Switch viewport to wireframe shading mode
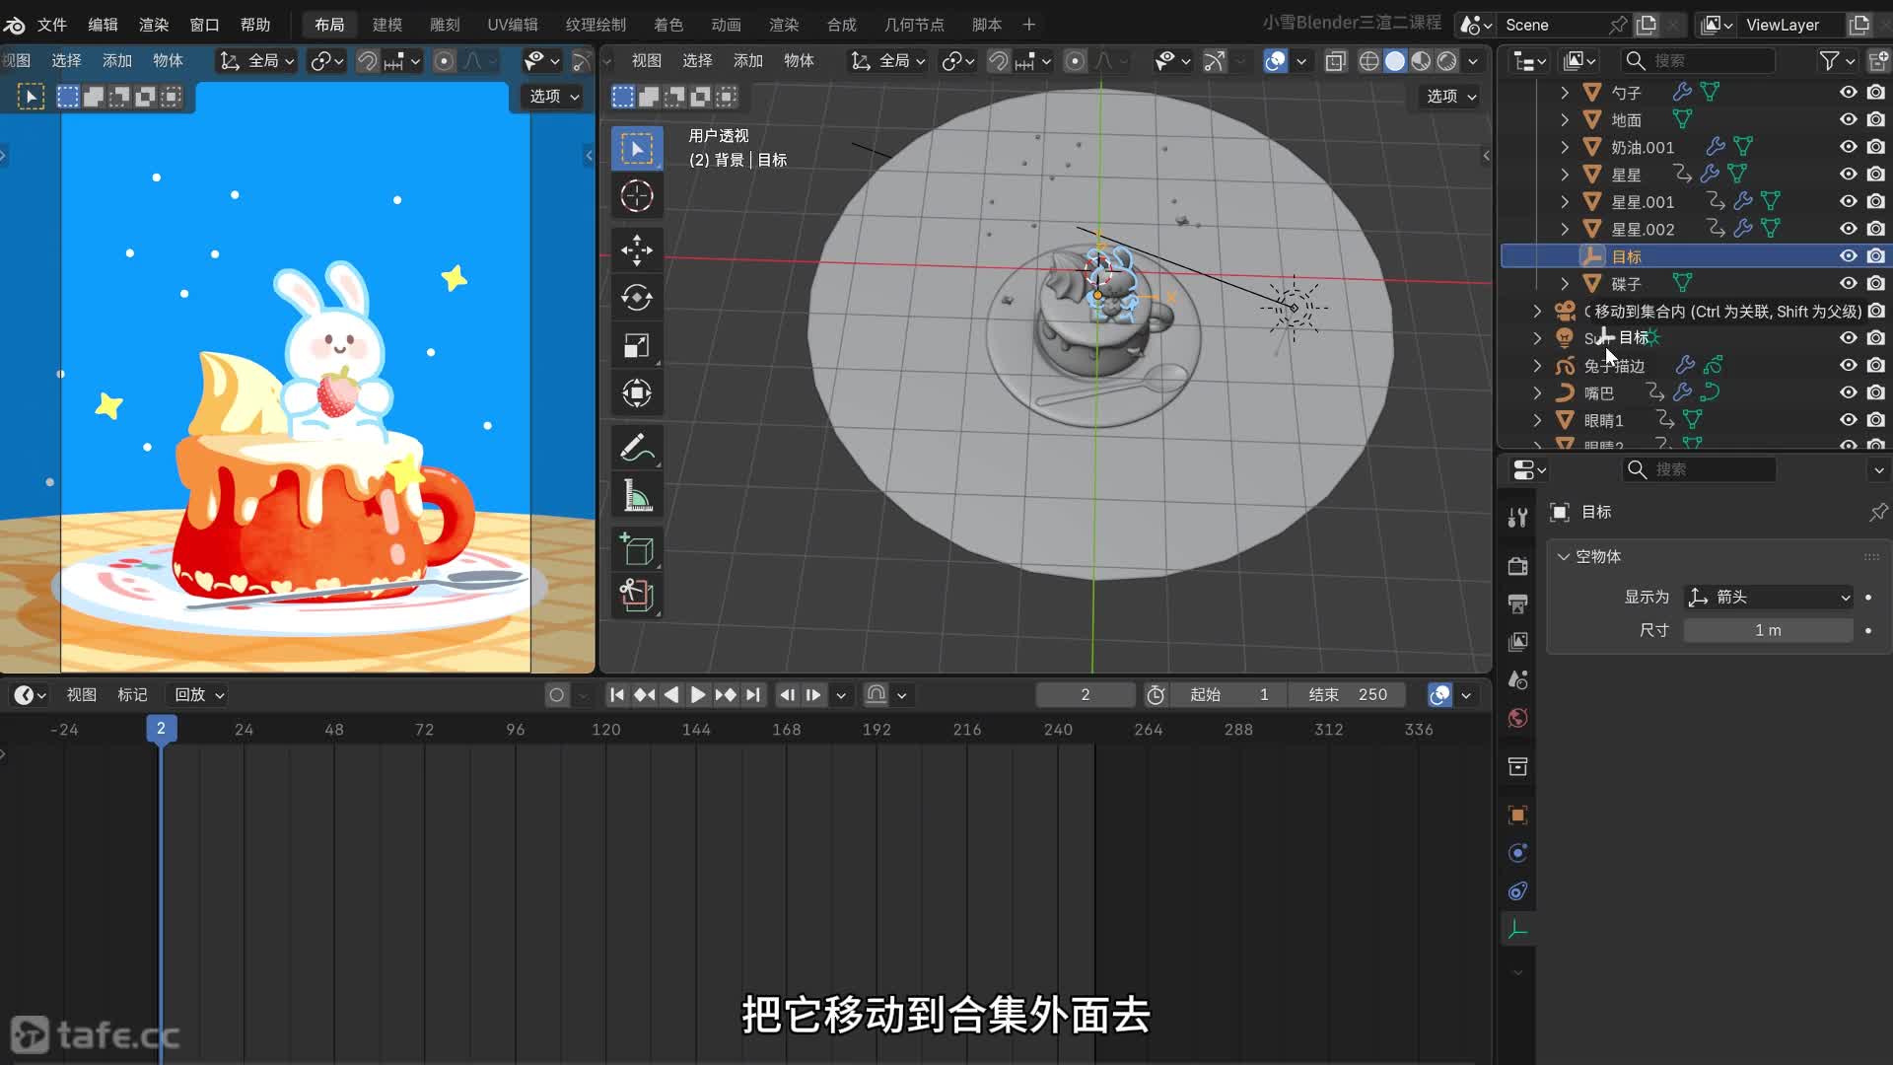Viewport: 1893px width, 1065px height. pyautogui.click(x=1369, y=61)
